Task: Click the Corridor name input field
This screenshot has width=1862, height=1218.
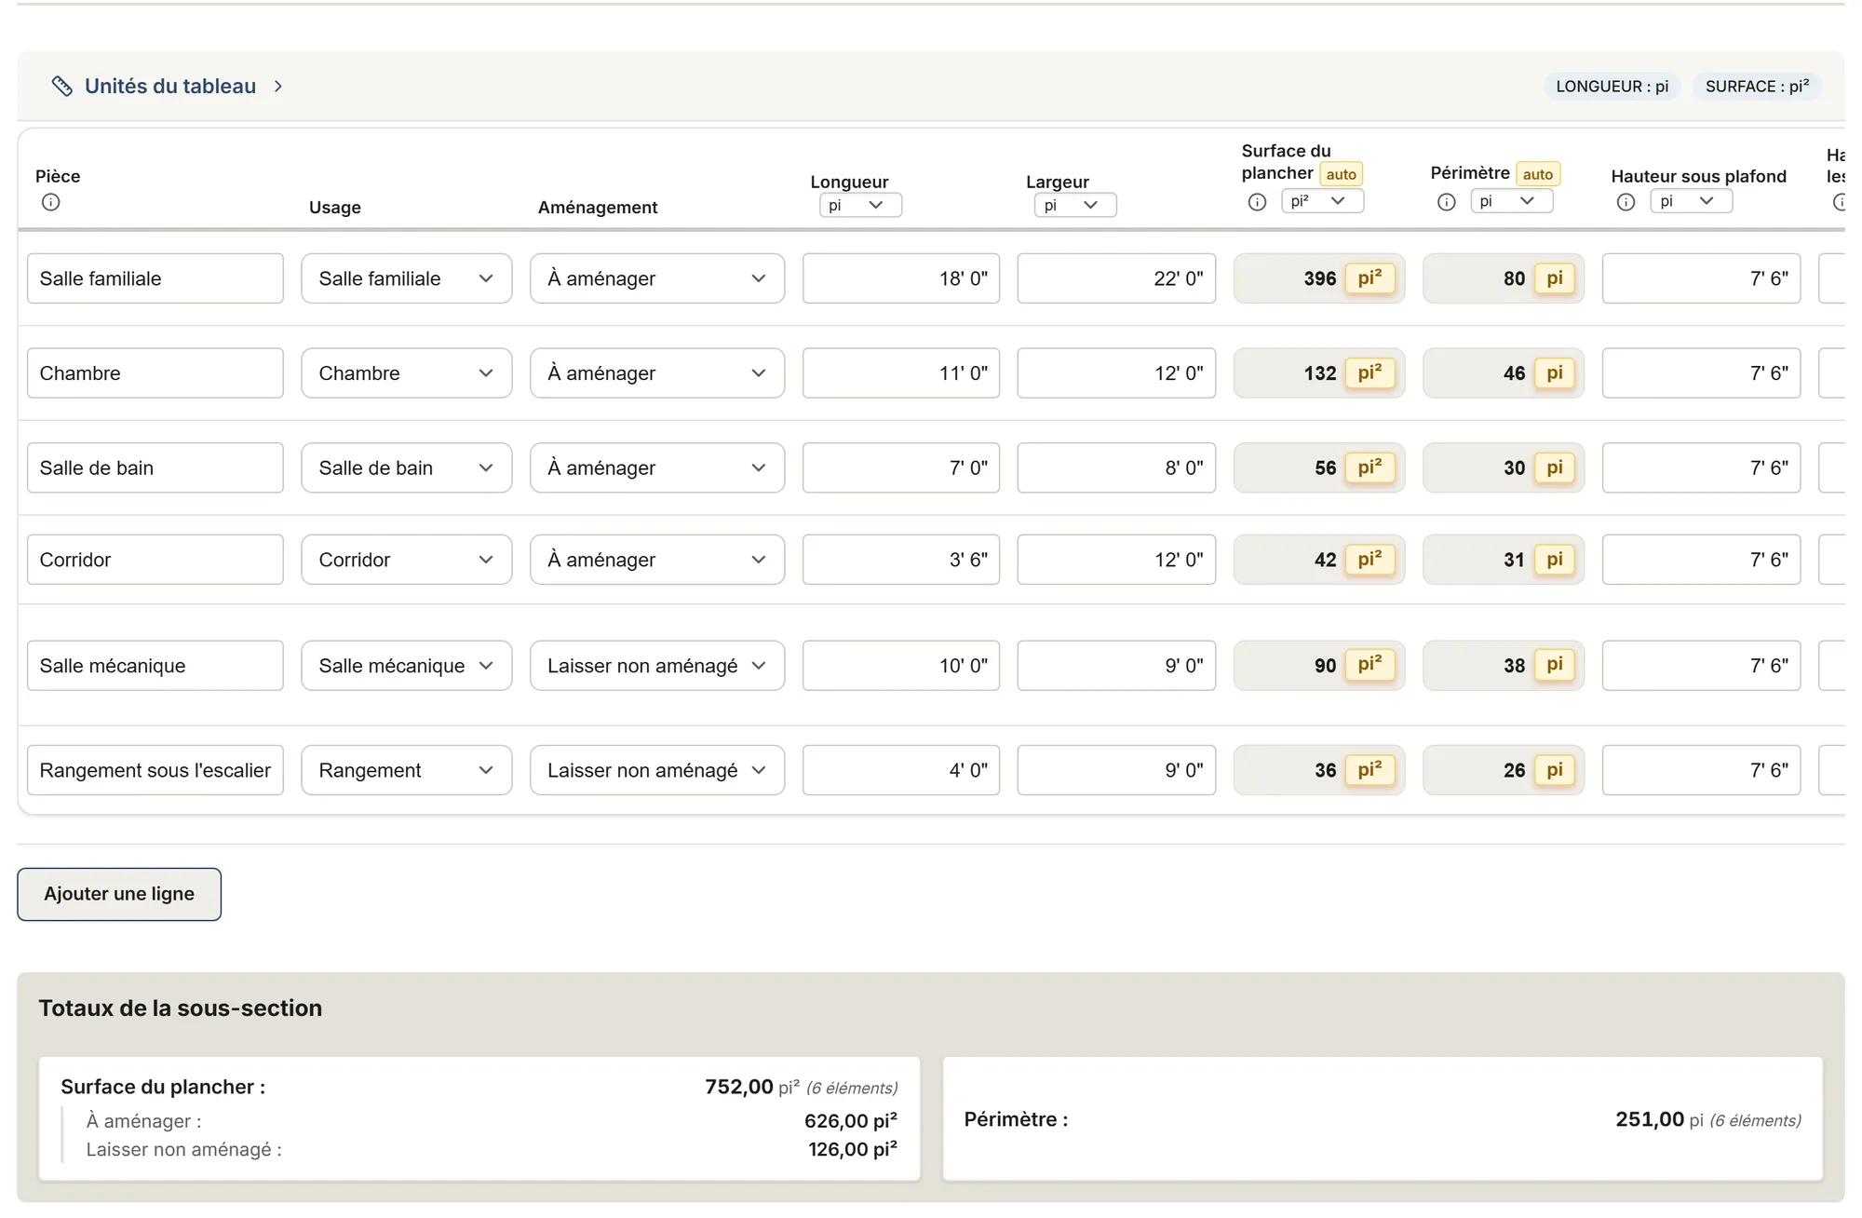Action: click(x=155, y=560)
